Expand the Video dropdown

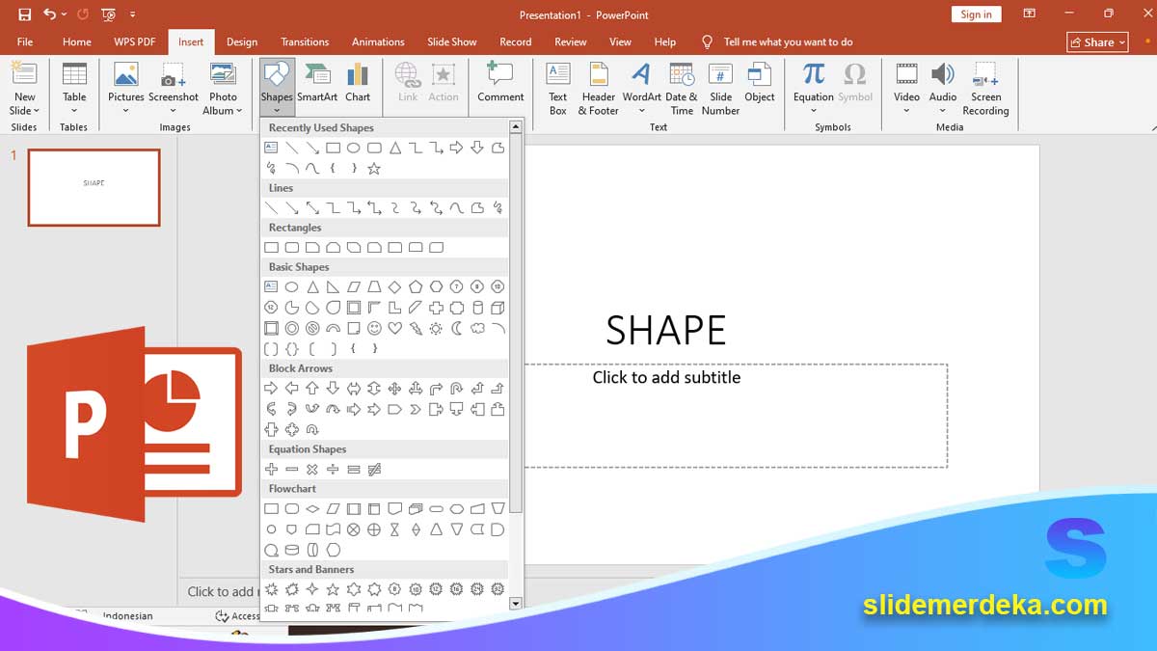[906, 111]
